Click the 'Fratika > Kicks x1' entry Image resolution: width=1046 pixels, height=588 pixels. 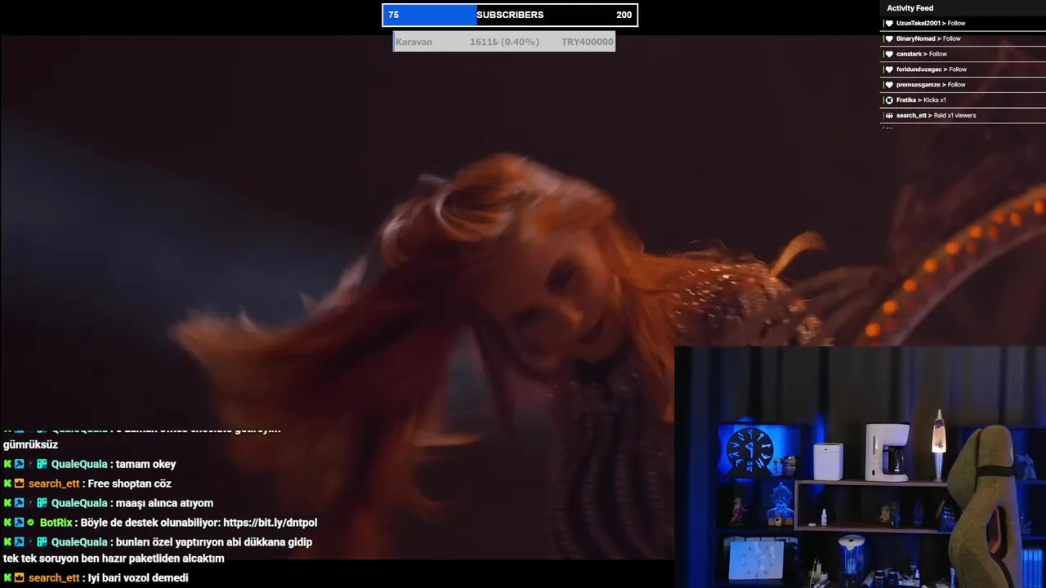tap(963, 100)
